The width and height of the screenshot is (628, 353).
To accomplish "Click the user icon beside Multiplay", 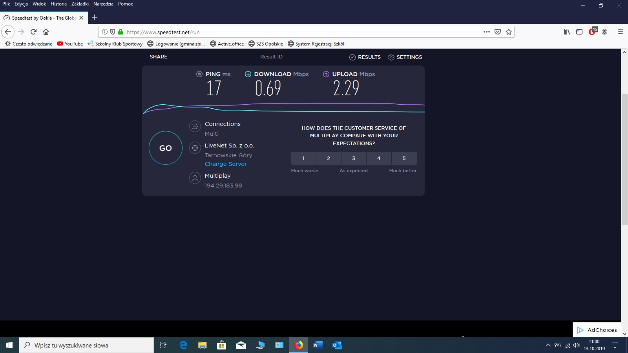I will (195, 178).
